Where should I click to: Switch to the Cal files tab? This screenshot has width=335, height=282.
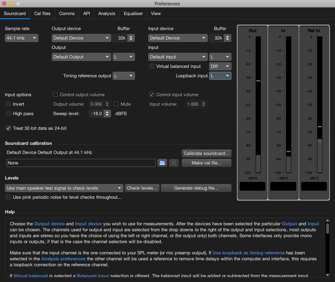click(x=42, y=13)
